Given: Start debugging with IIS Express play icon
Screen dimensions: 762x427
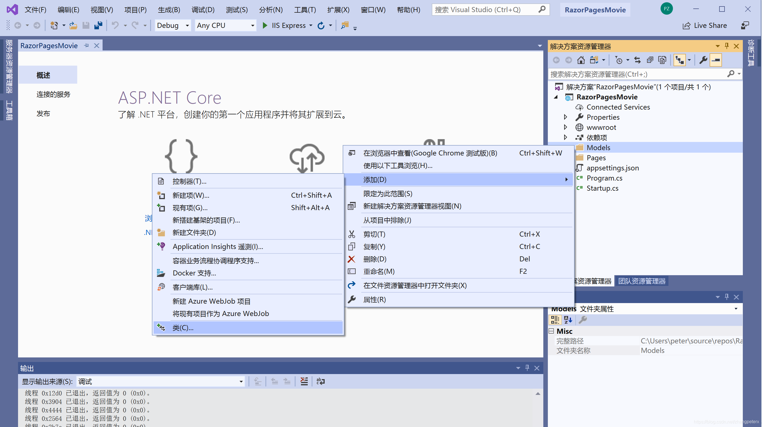Looking at the screenshot, I should click(x=265, y=25).
